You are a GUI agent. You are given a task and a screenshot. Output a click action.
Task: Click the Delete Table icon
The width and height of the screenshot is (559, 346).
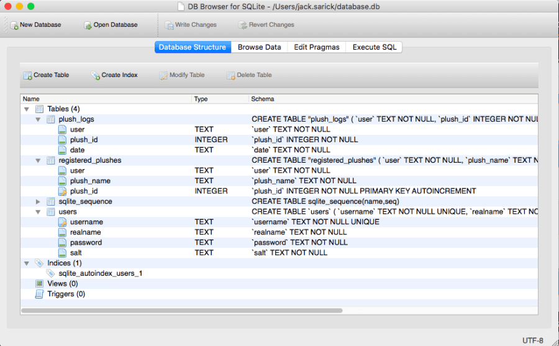point(230,76)
